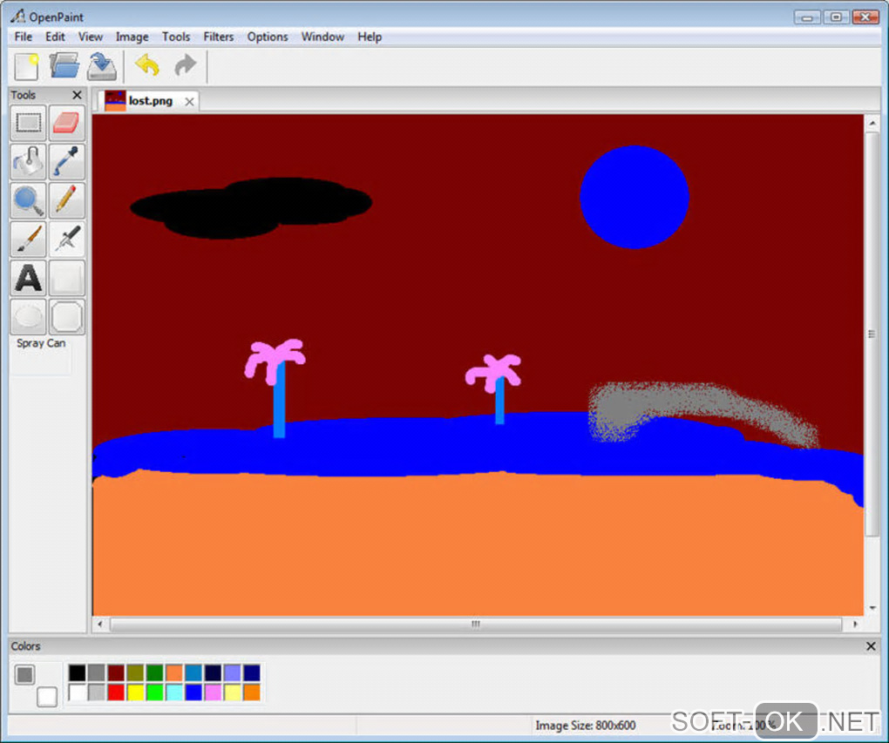Pick the lavender periwinkle swatch
The image size is (889, 743).
point(233,672)
